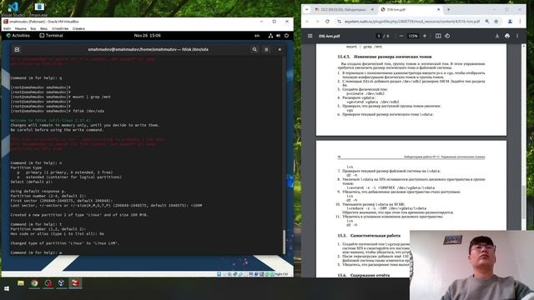Viewport: 534px width, 300px height.
Task: Zoom out the PDF with the minus button
Action: point(401,36)
